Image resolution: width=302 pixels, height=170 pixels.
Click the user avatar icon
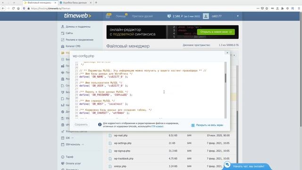pos(206,16)
